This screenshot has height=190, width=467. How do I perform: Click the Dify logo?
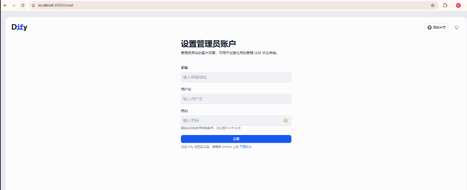pos(19,27)
